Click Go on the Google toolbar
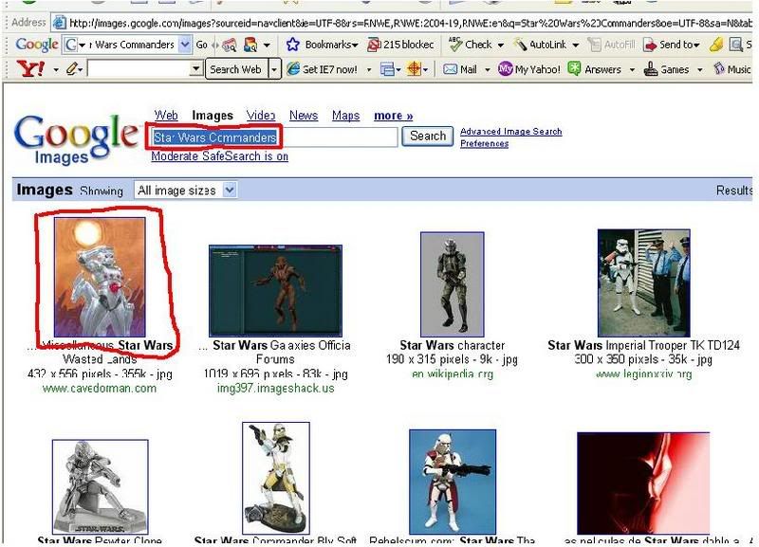This screenshot has width=759, height=547. 201,45
